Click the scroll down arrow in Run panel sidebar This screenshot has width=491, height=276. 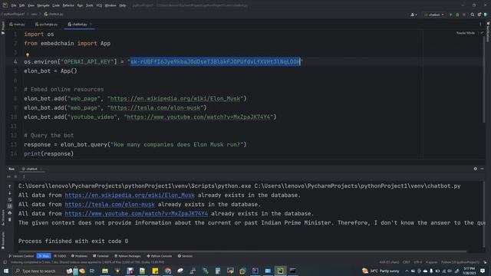coord(10,193)
